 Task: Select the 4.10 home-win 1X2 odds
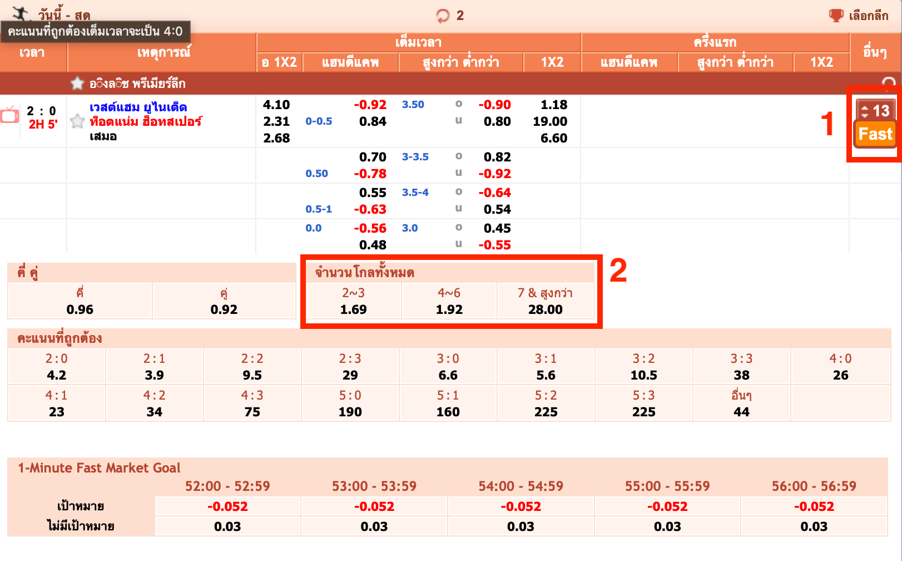276,105
